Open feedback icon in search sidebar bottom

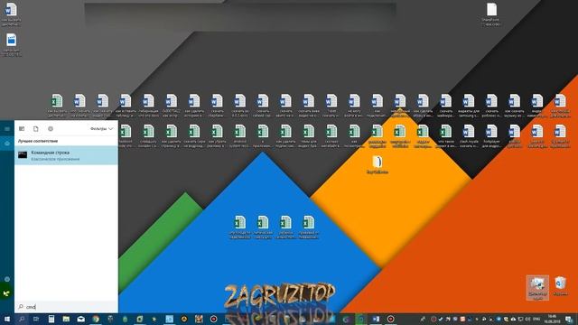[7, 293]
